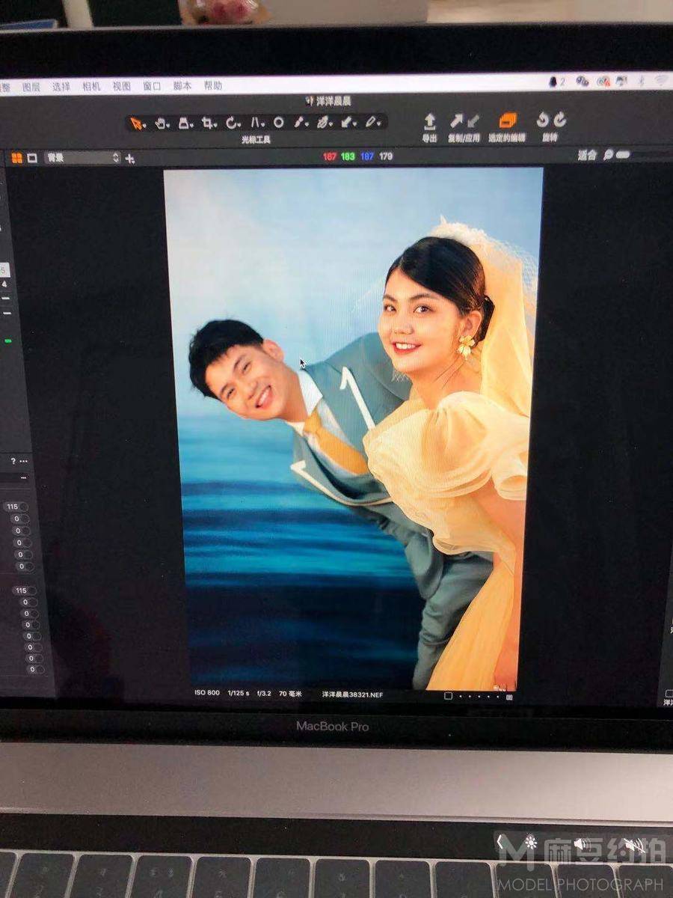Click the ISO 800 readout
This screenshot has width=673, height=898.
coord(207,693)
